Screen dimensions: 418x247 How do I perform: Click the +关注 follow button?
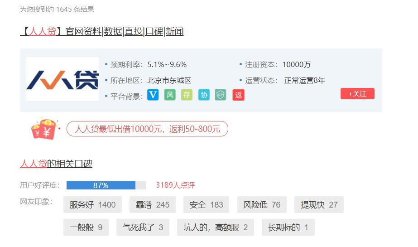click(357, 94)
